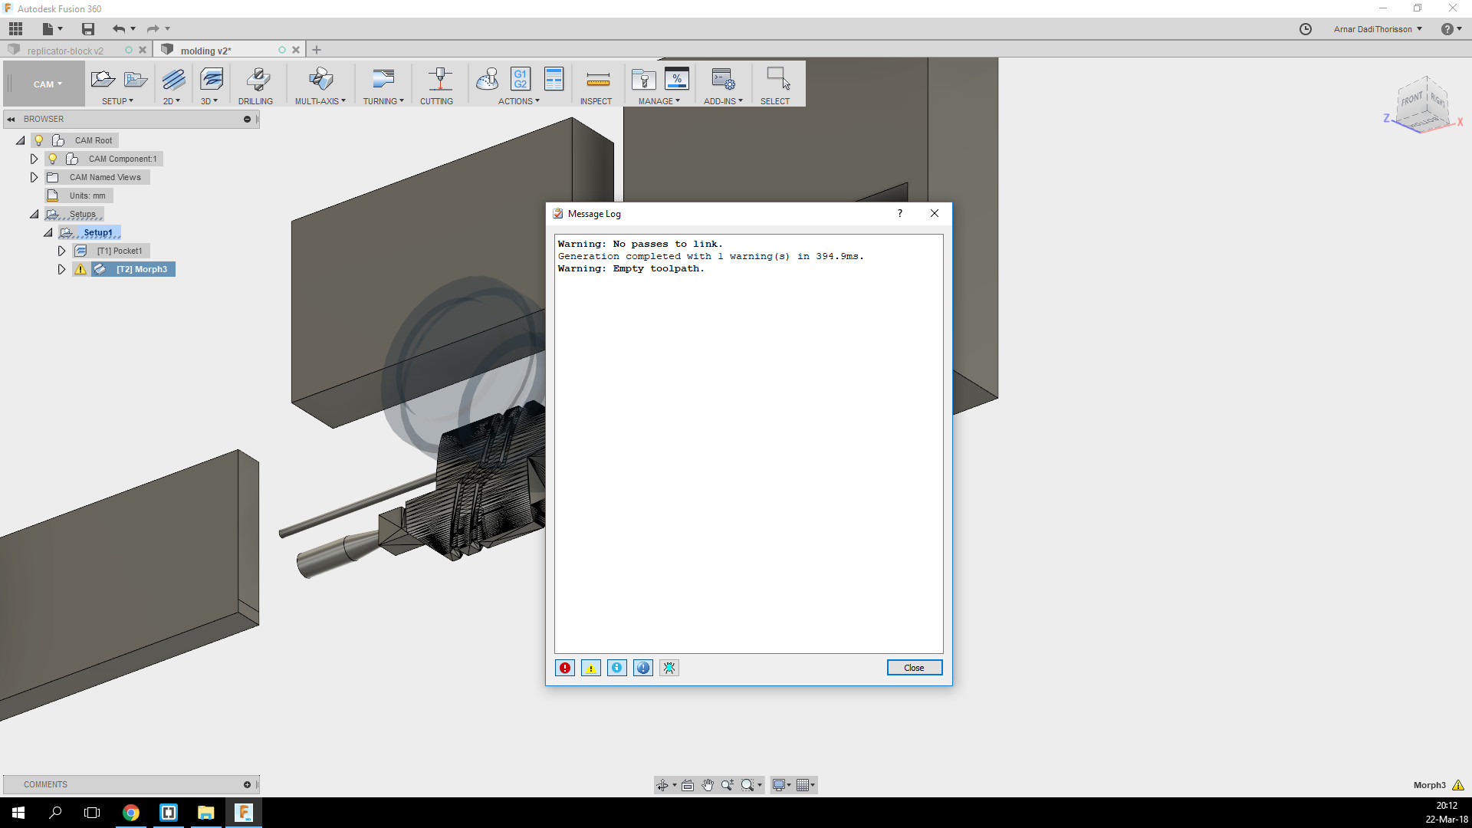Toggle warning messages filter in Message Log
1472x828 pixels.
pos(591,668)
